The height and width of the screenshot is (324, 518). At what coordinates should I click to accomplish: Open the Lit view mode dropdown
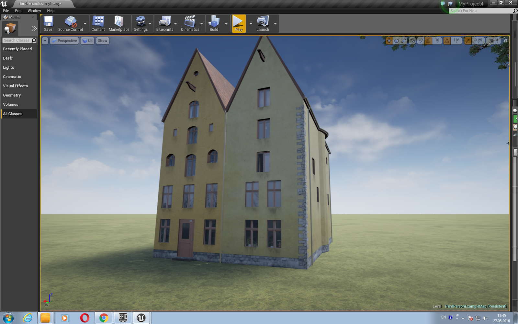(x=87, y=41)
